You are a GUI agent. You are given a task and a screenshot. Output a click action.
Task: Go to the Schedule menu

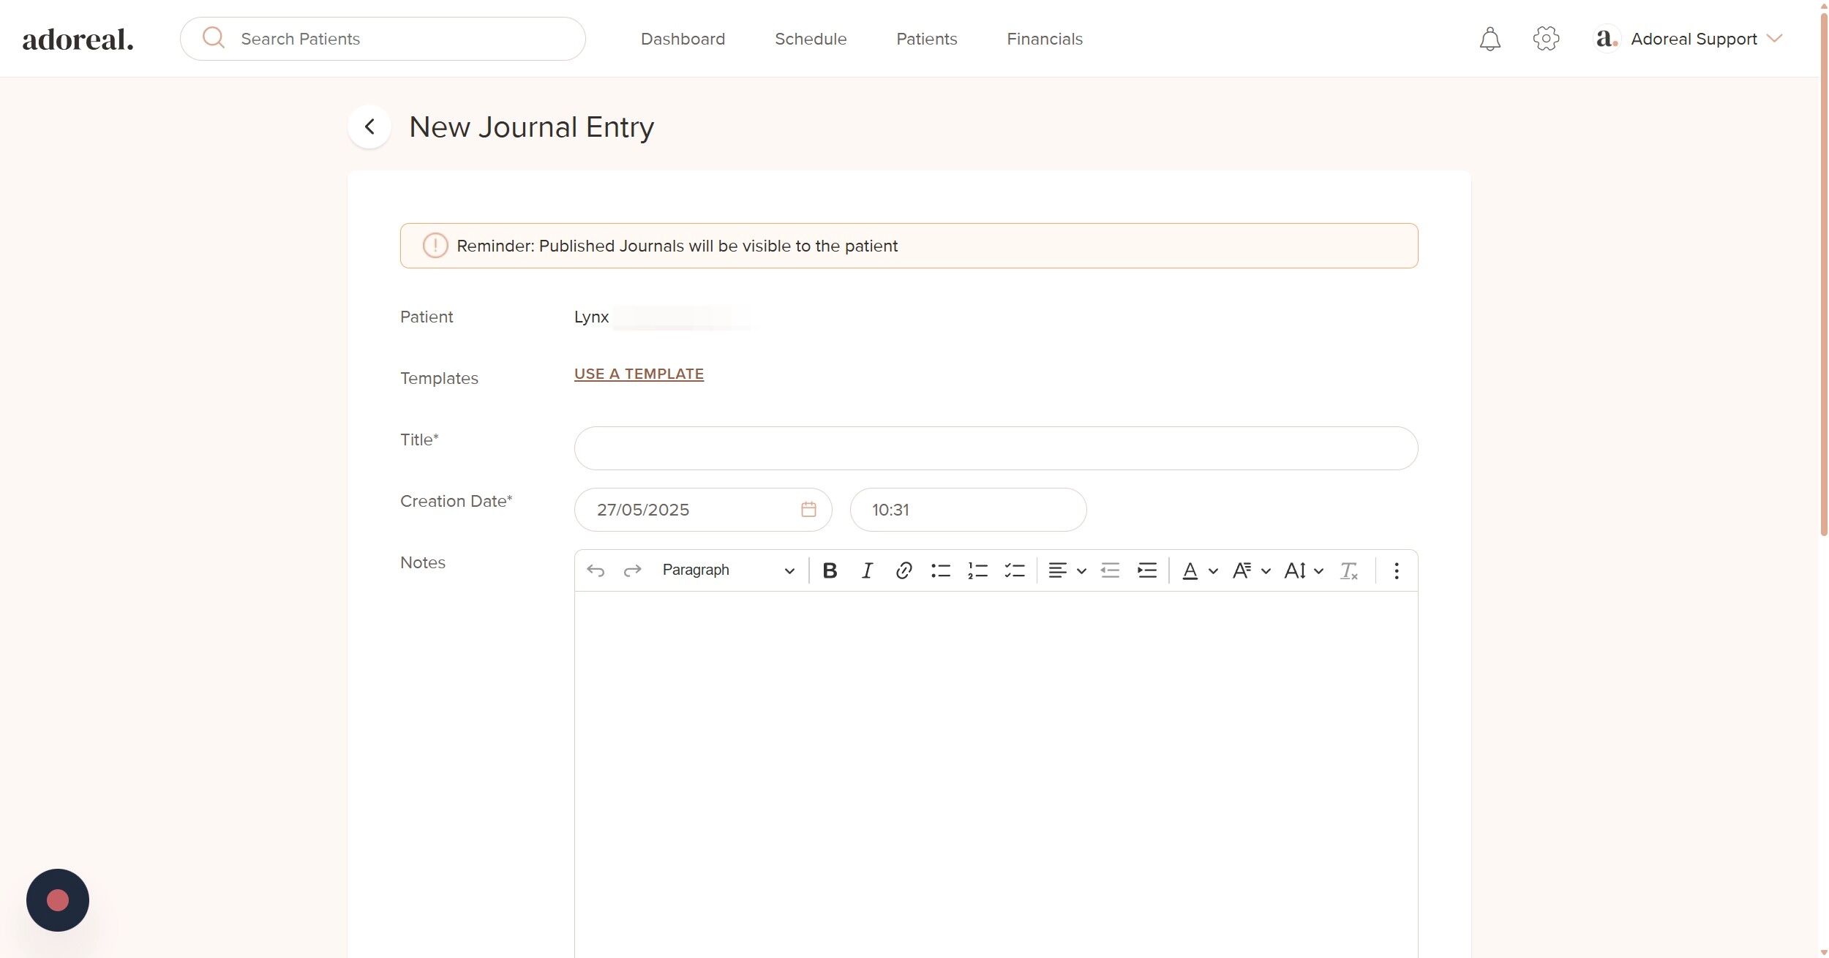click(x=811, y=39)
